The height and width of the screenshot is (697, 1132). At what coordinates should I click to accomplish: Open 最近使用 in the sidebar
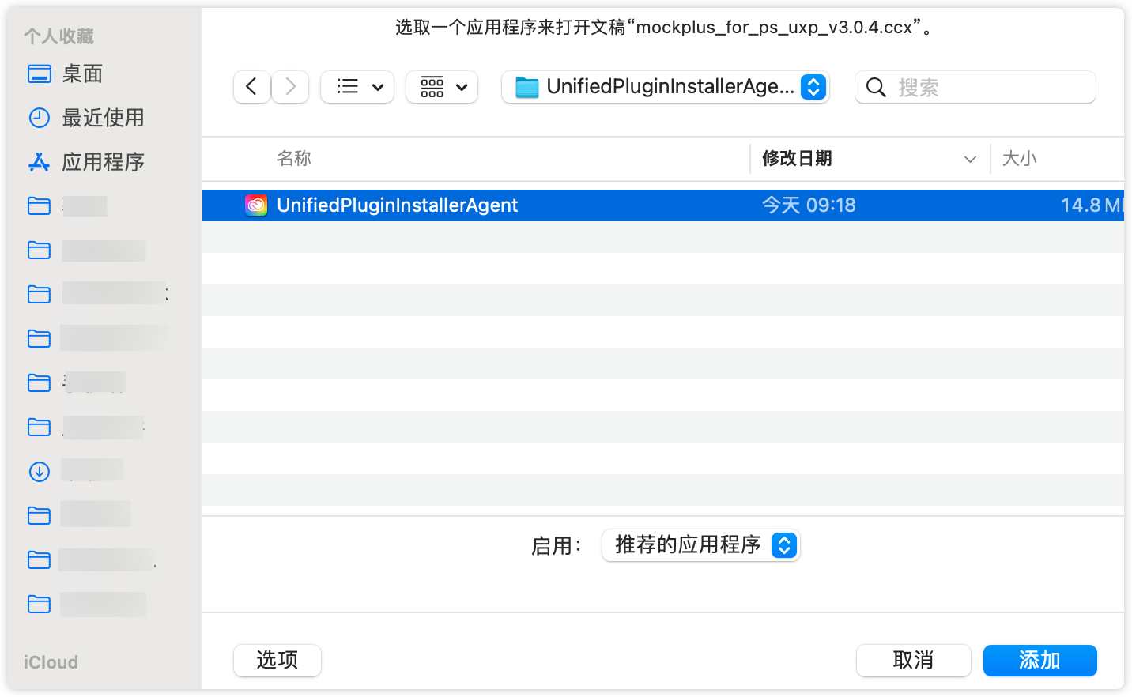tap(103, 119)
